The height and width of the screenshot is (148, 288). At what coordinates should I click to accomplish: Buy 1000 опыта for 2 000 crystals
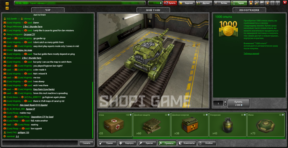(x=238, y=104)
